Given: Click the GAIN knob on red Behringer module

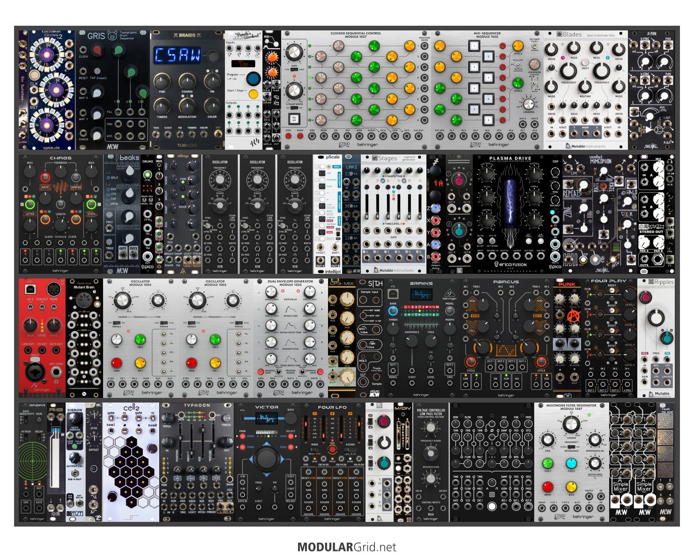Looking at the screenshot, I should 30,324.
